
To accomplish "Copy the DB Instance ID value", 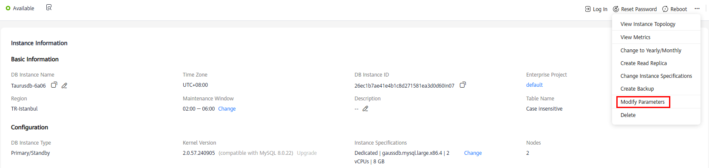I will tap(463, 85).
